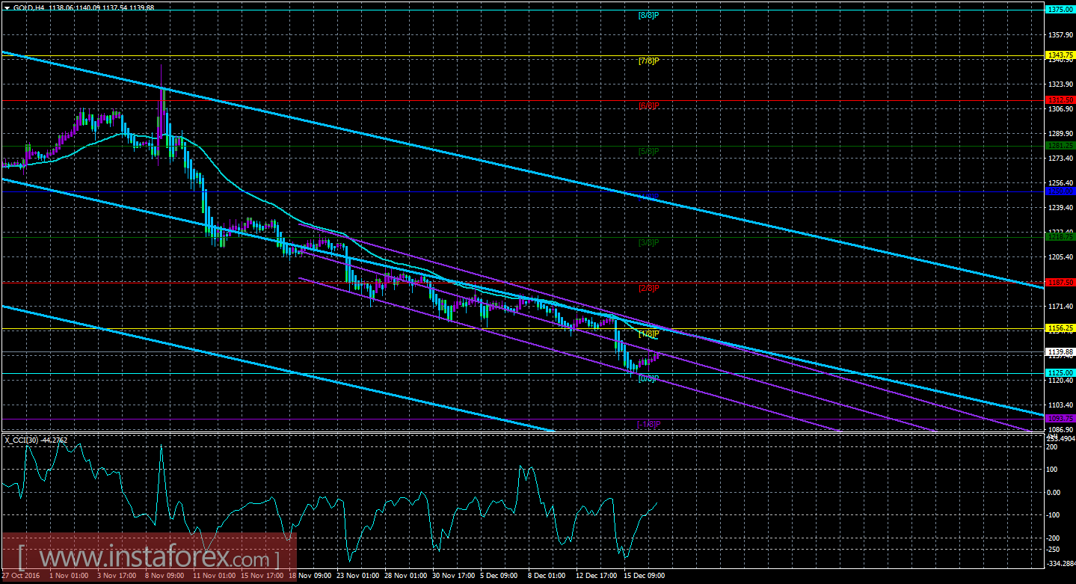1076x584 pixels.
Task: Select the green 1218.75 price tag
Action: pos(1060,237)
